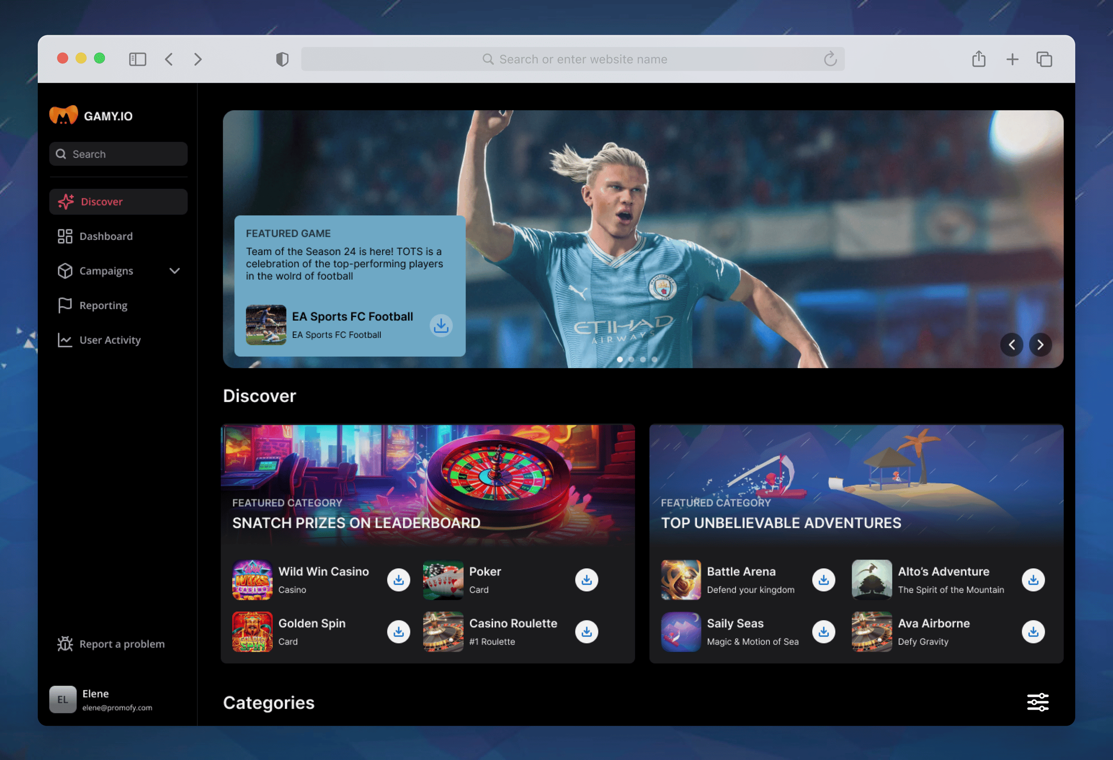
Task: Click the browser address bar
Action: 573,59
